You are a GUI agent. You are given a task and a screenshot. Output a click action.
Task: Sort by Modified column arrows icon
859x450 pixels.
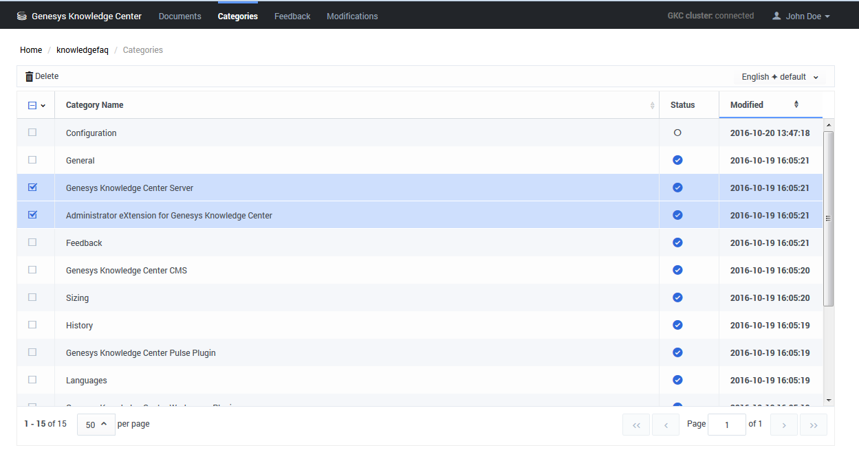796,104
